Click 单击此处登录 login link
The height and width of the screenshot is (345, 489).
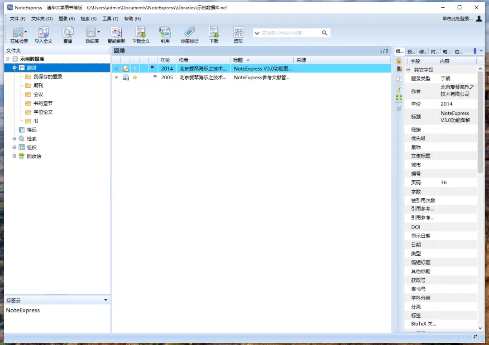pyautogui.click(x=457, y=19)
